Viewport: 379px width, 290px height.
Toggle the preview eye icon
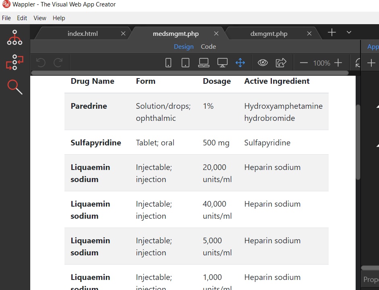pos(263,63)
